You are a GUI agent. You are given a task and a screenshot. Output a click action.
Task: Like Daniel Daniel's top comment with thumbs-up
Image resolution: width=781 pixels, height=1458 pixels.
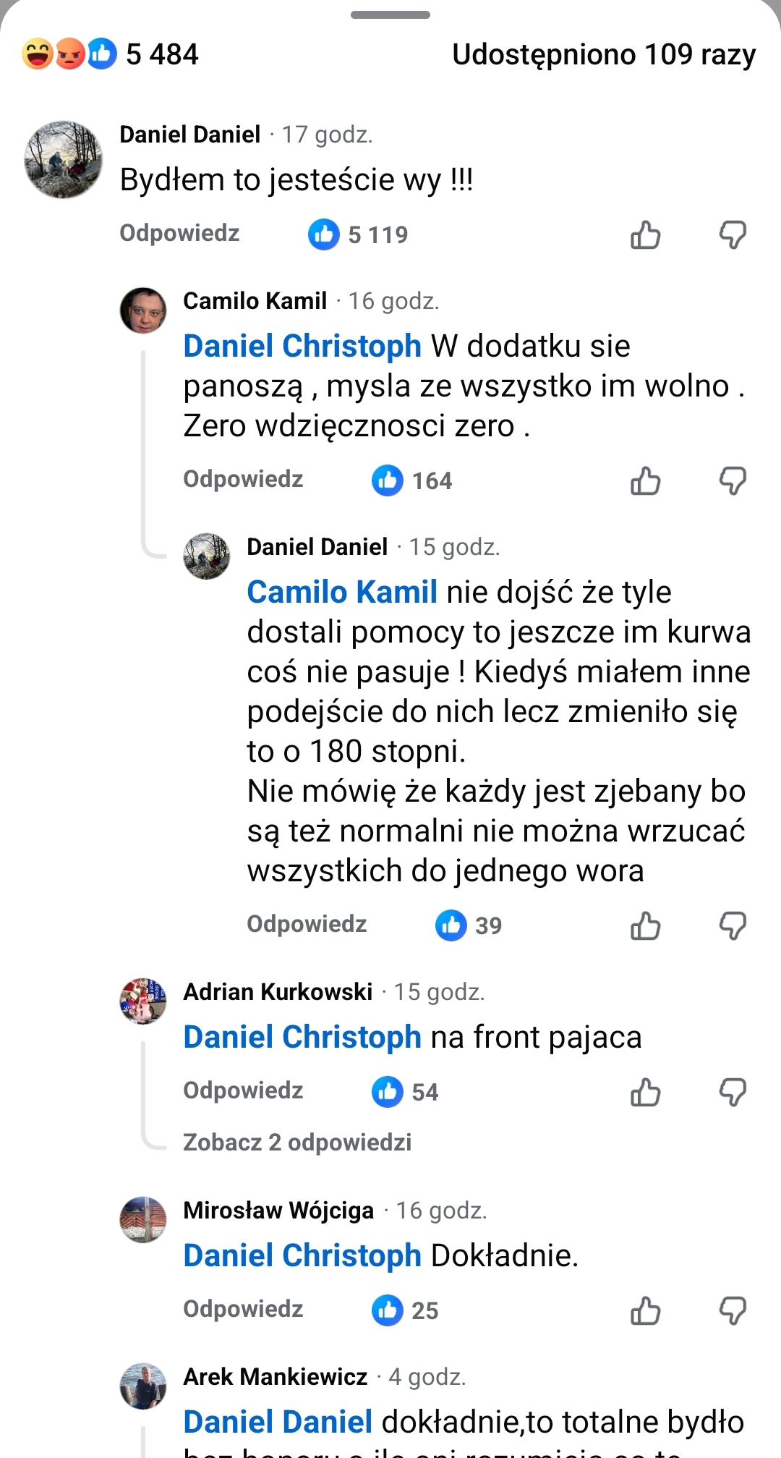[645, 235]
